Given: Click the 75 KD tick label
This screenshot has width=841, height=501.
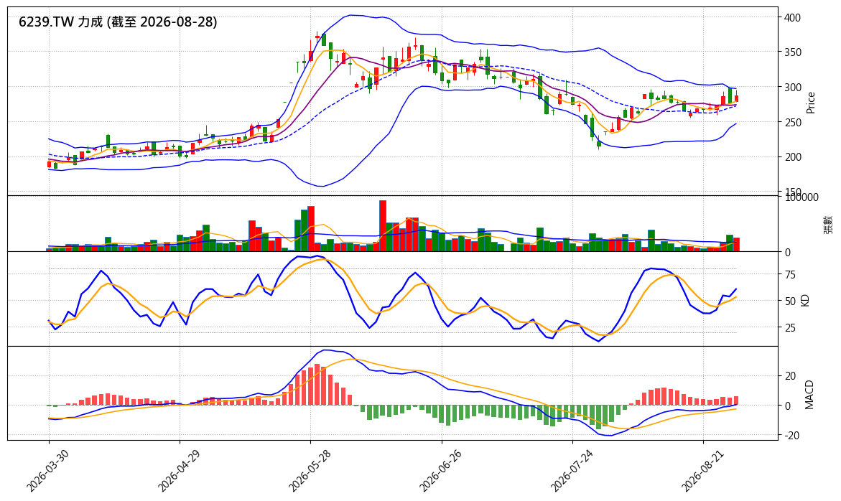Looking at the screenshot, I should (790, 275).
